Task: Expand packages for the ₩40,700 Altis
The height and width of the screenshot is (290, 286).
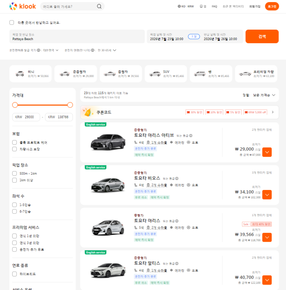Action: click(267, 280)
